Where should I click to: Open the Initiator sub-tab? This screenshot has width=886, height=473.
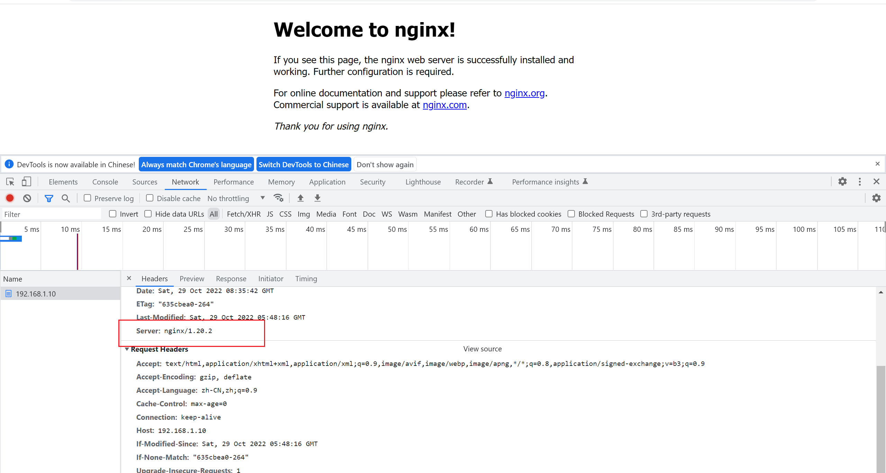point(271,278)
